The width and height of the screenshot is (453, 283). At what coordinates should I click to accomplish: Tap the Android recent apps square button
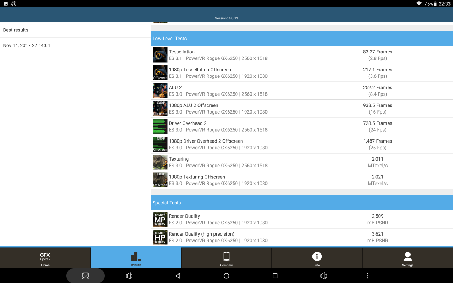pos(275,276)
